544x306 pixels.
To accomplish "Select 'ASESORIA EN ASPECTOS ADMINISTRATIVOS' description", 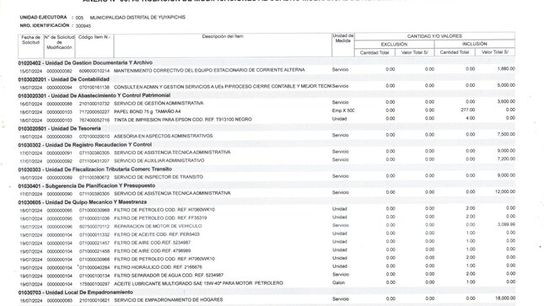I will tap(163, 136).
